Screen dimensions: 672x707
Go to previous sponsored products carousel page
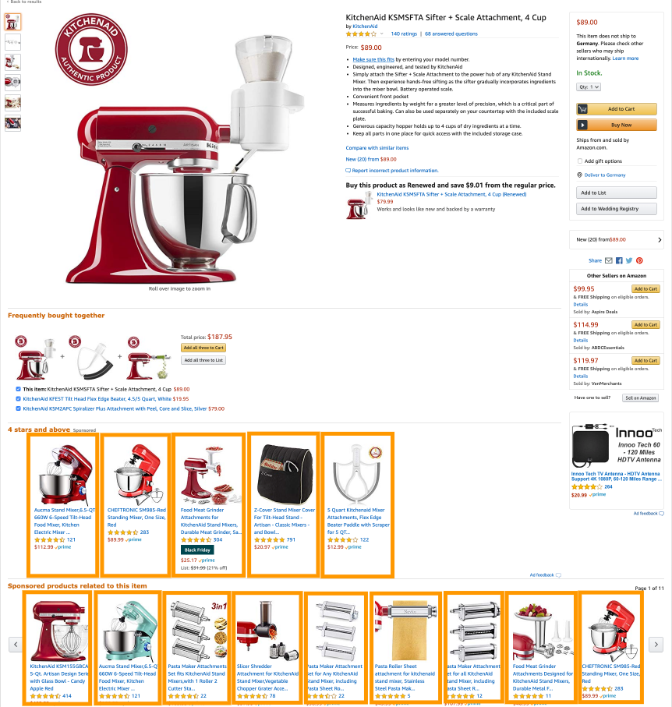[x=16, y=645]
